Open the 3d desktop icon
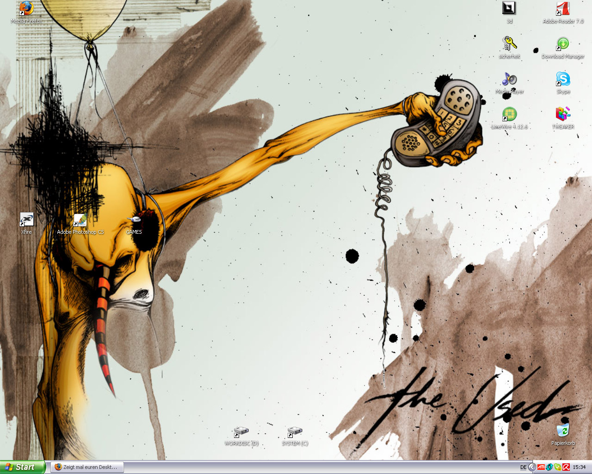This screenshot has height=474, width=592. [509, 12]
